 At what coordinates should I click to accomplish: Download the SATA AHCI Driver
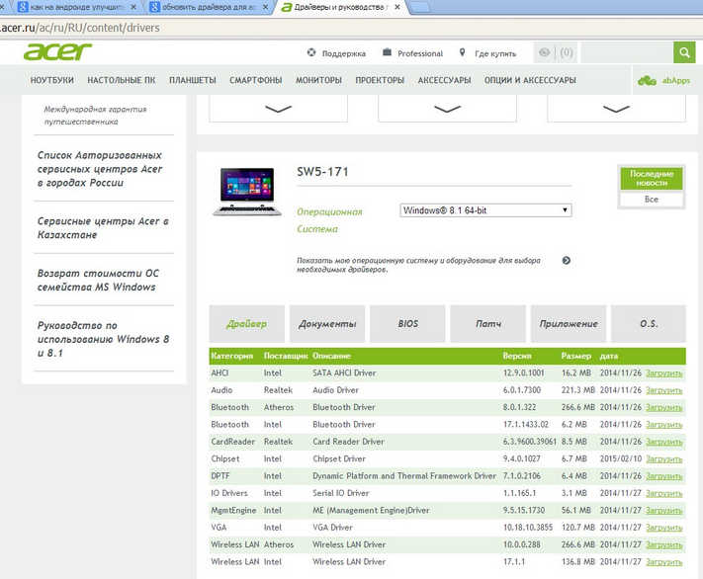point(664,373)
